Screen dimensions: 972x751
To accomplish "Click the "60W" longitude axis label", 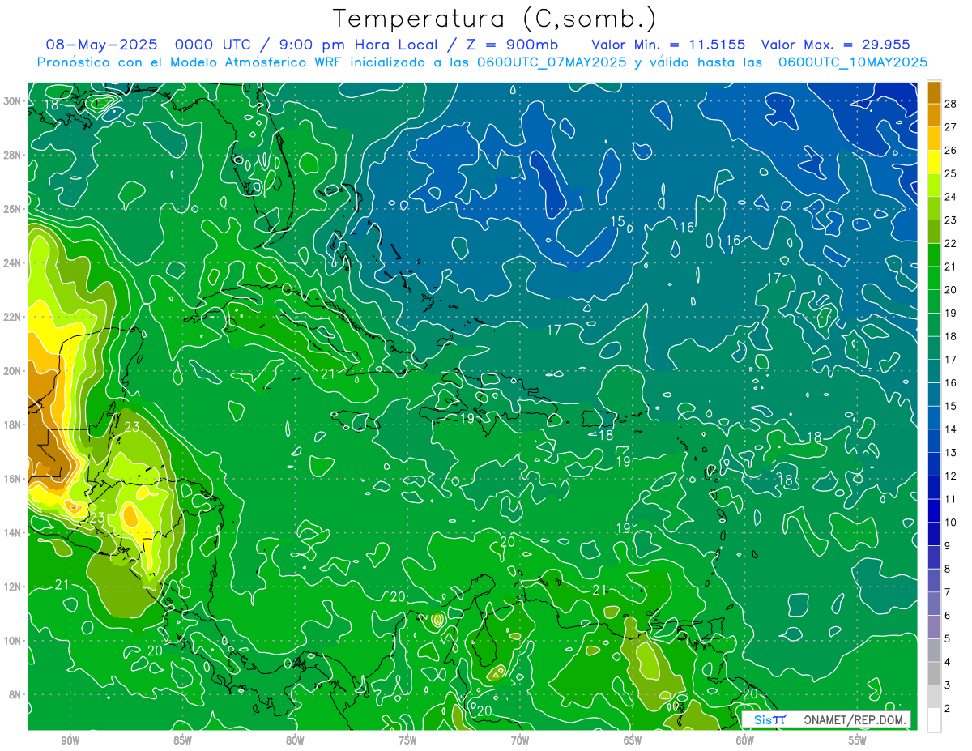I will tap(745, 740).
